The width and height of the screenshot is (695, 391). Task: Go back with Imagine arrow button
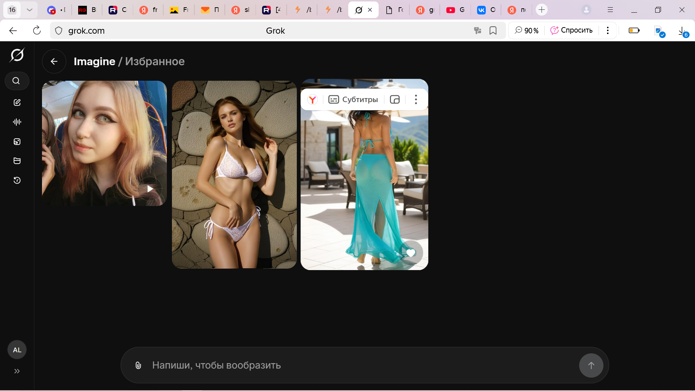[x=54, y=62]
